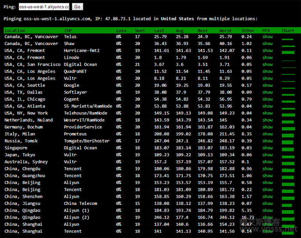Show MTR for Seattle Google row
This screenshot has height=238, width=301.
[268, 85]
